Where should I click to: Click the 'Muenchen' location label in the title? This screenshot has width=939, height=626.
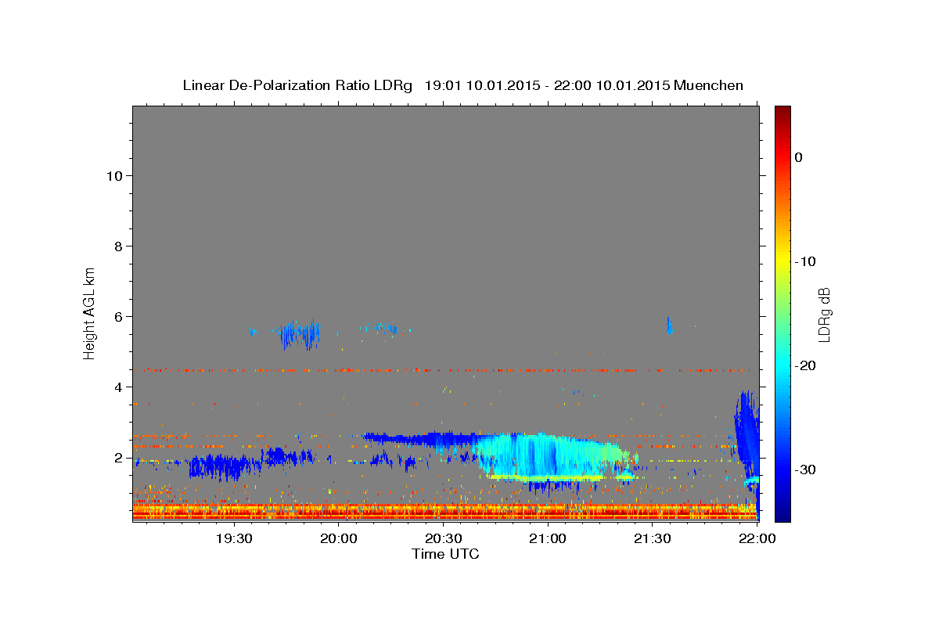(709, 85)
